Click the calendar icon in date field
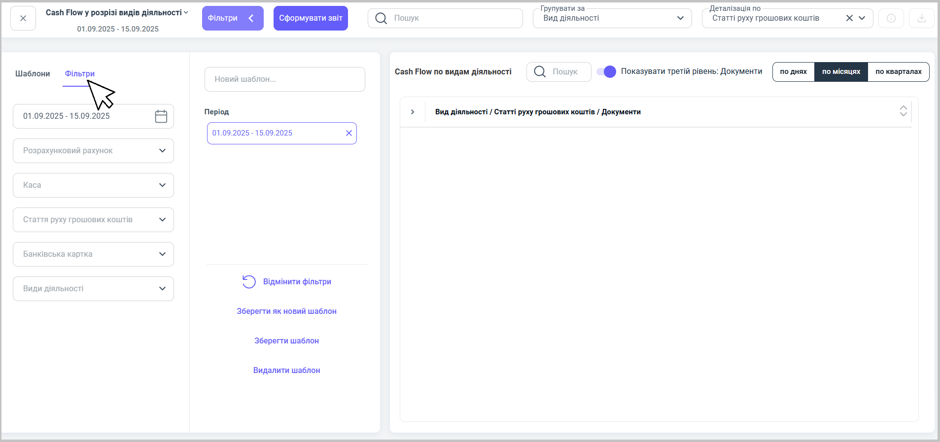The image size is (940, 442). (161, 116)
